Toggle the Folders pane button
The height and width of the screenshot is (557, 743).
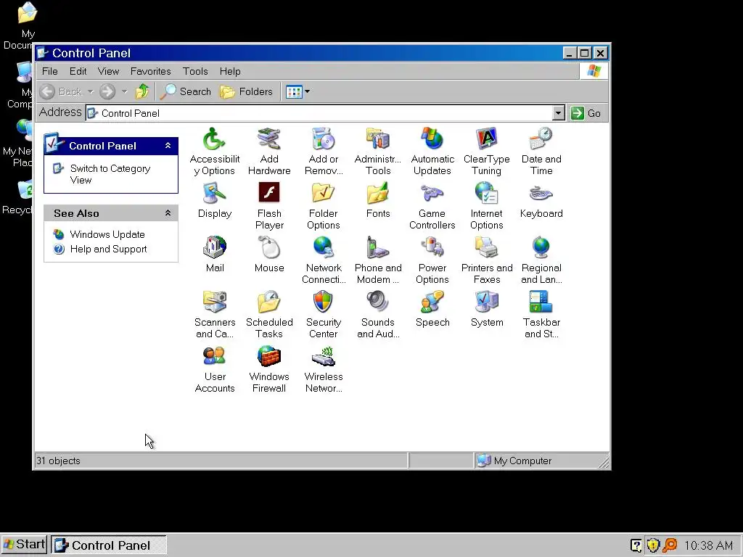click(247, 91)
